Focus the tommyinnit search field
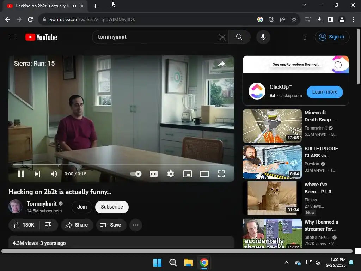Screen dimensions: 361x271 (x=157, y=37)
